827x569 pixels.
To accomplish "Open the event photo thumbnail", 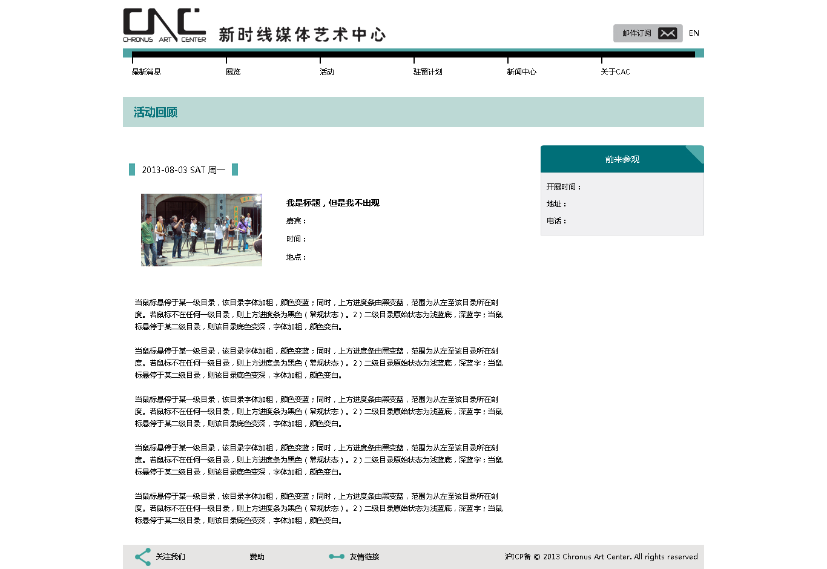I will 202,230.
